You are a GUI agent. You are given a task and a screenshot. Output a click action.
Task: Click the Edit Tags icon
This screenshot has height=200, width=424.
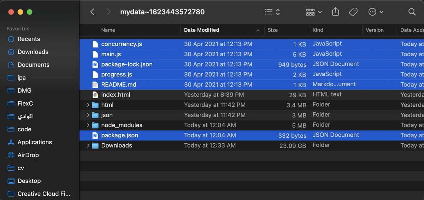click(x=353, y=12)
